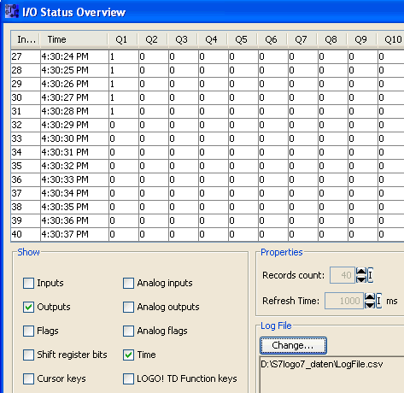Screen dimensions: 404x393
Task: Click the Q1 column header
Action: [122, 39]
